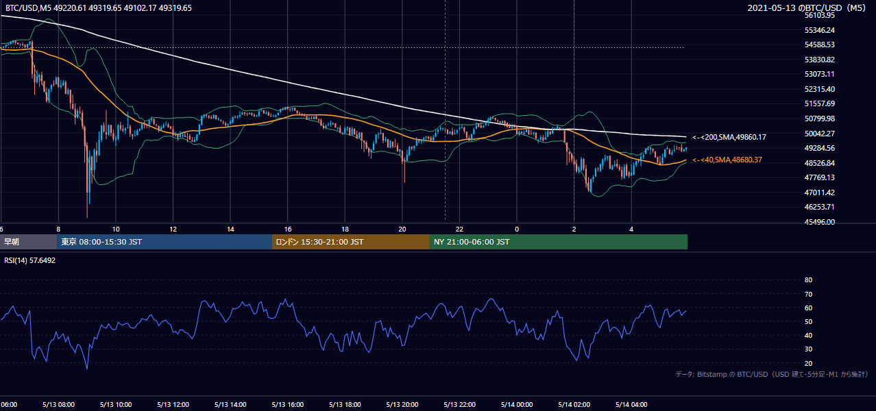Viewport: 876px width, 411px height.
Task: Click the BTC/USD,M5 OHLC header text
Action: click(x=99, y=8)
